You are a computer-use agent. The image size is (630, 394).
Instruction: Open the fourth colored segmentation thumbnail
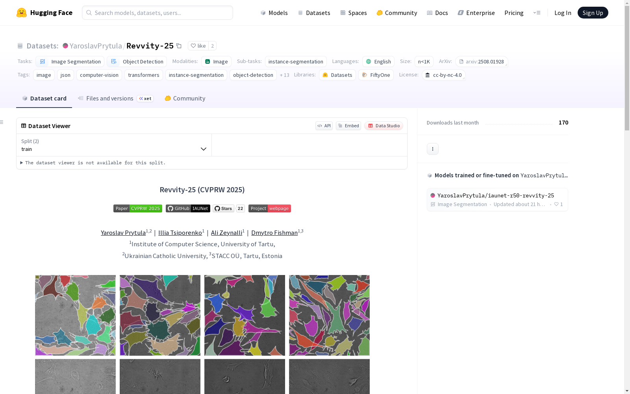pyautogui.click(x=330, y=315)
